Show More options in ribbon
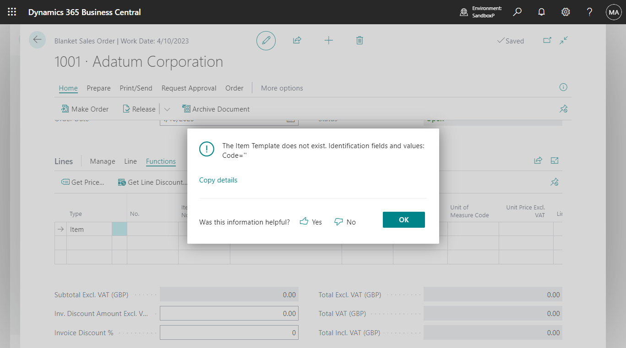Image resolution: width=626 pixels, height=348 pixels. tap(282, 88)
